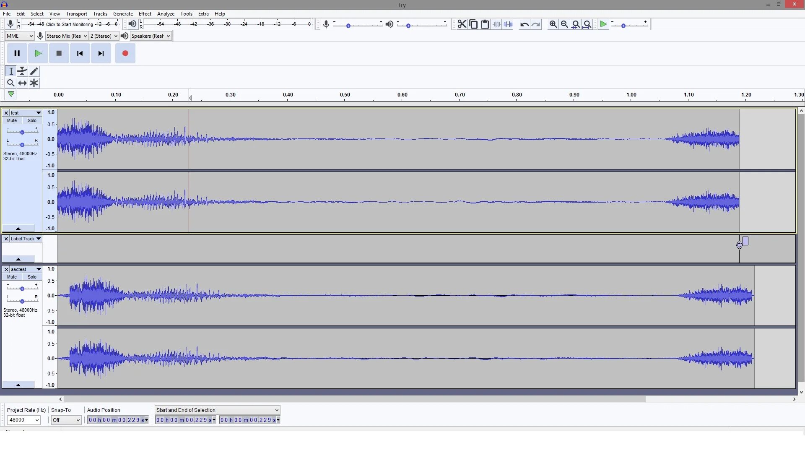Select the Draw (pencil) tool
Viewport: 805px width, 453px height.
(34, 71)
